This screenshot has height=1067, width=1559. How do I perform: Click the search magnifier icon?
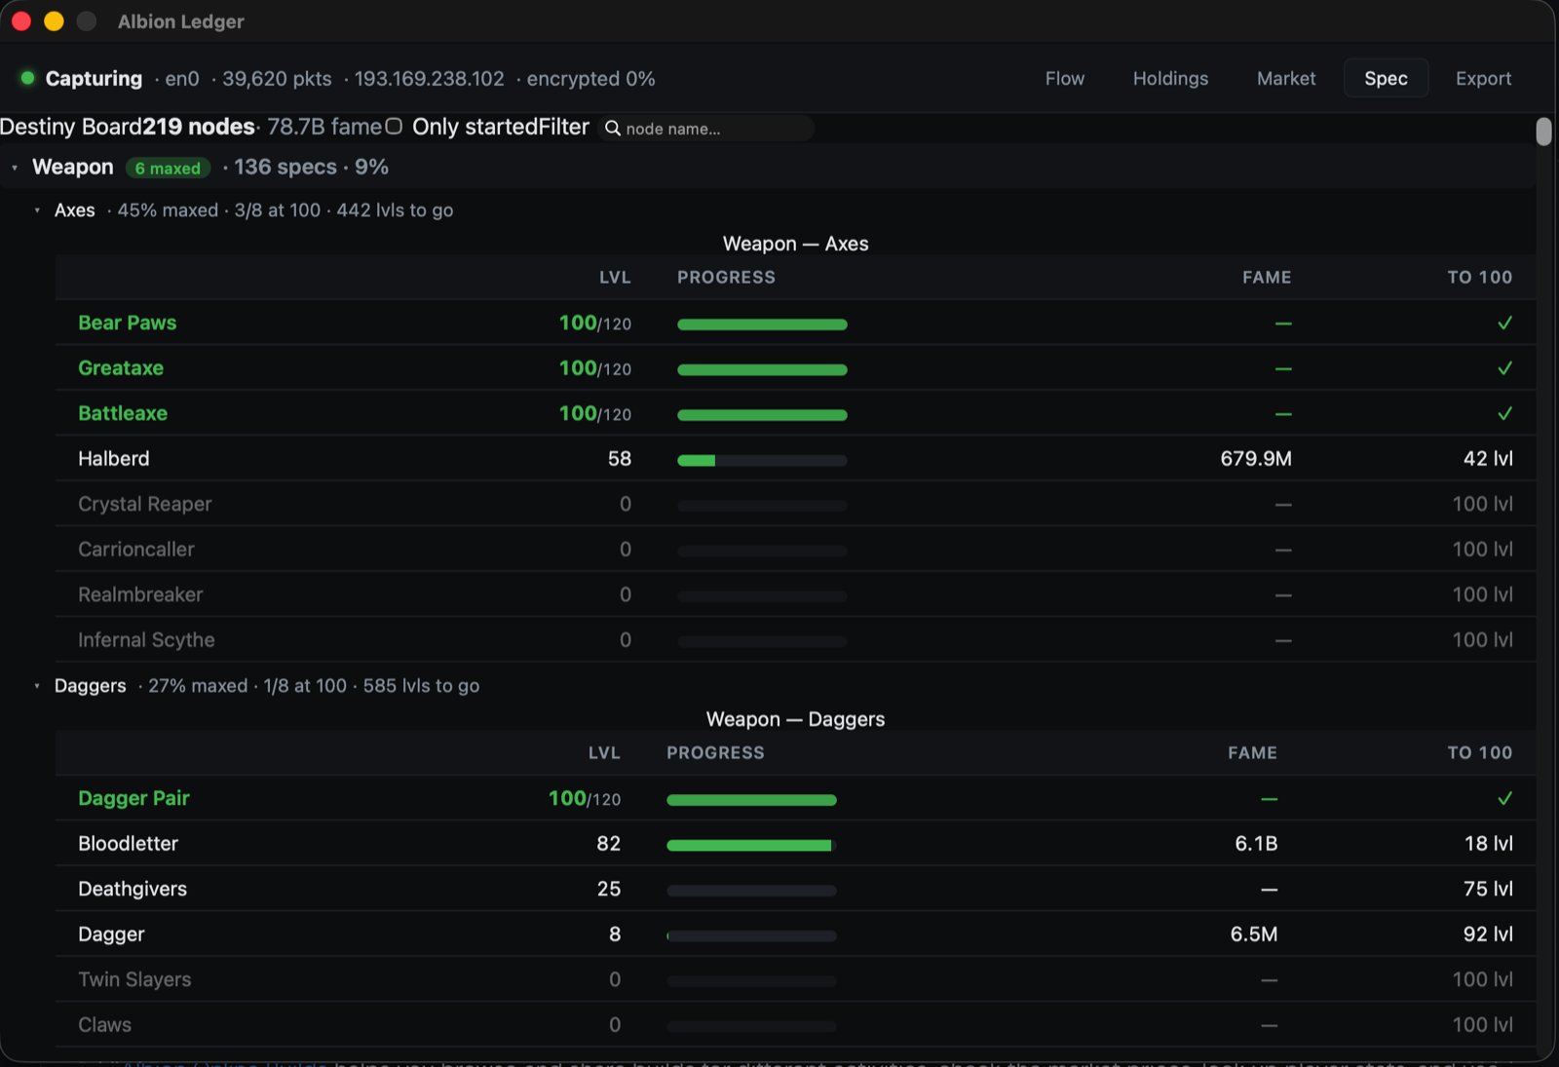(613, 129)
